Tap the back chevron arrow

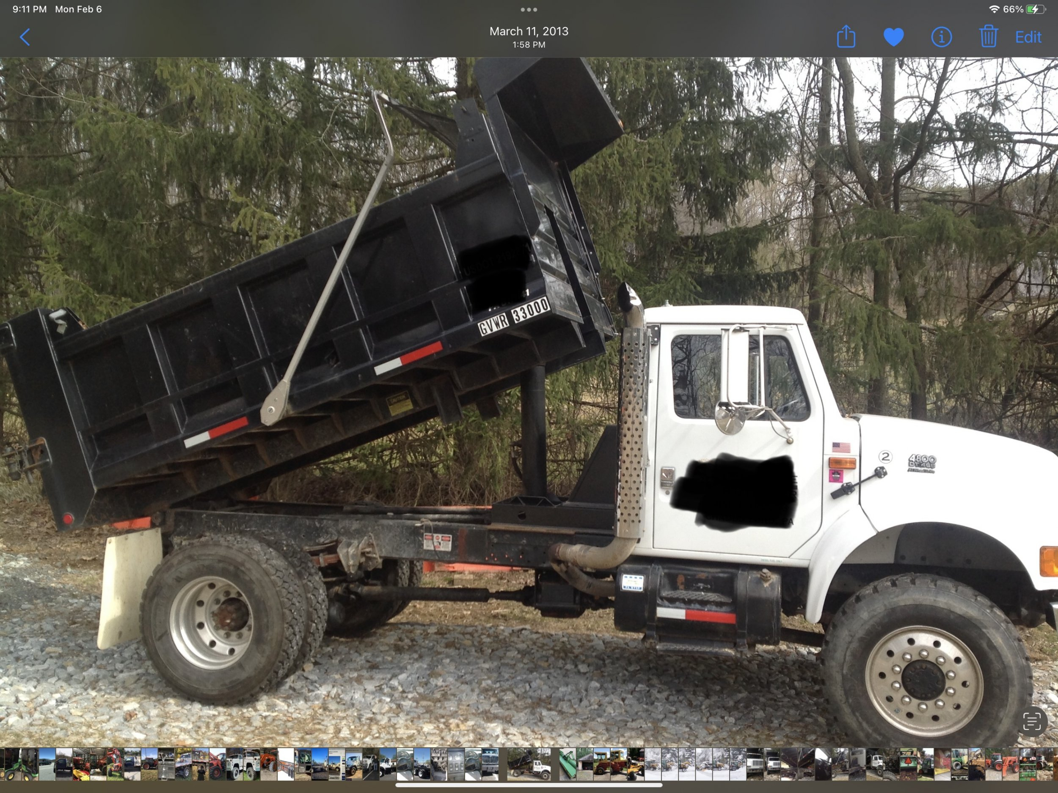[25, 37]
